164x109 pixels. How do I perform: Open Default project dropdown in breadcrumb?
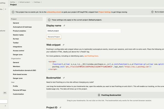[x=25, y=2]
